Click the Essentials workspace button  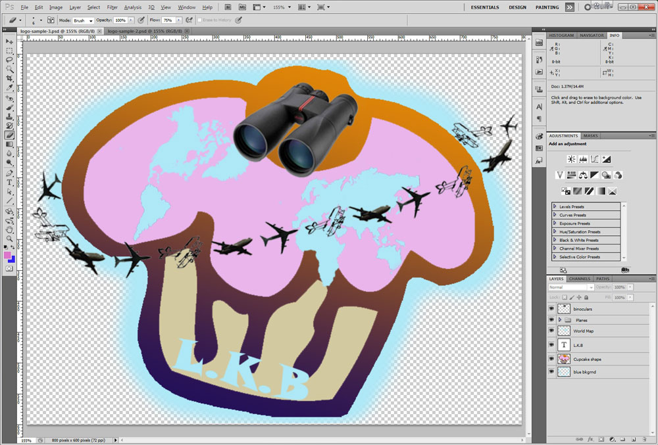[x=486, y=7]
